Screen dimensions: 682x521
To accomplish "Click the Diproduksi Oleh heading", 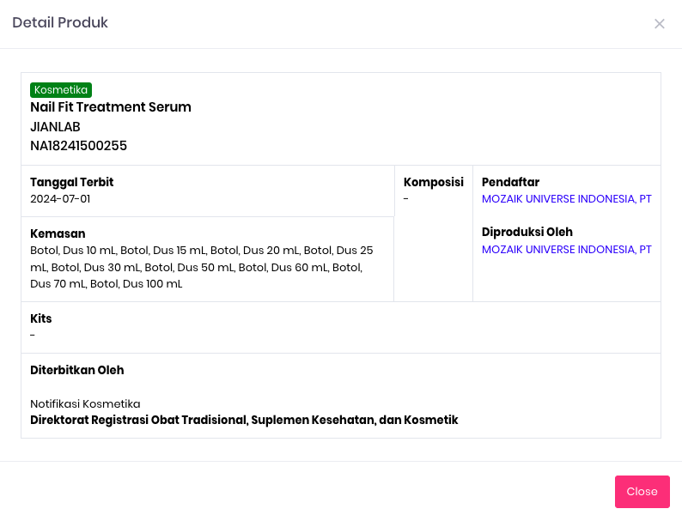I will 527,233.
